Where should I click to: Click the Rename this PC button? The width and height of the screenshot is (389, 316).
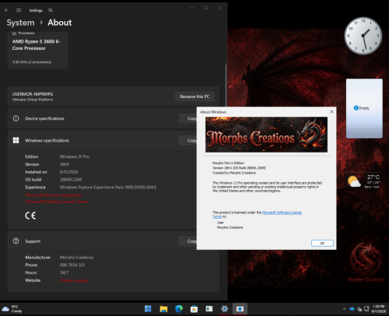click(x=194, y=97)
